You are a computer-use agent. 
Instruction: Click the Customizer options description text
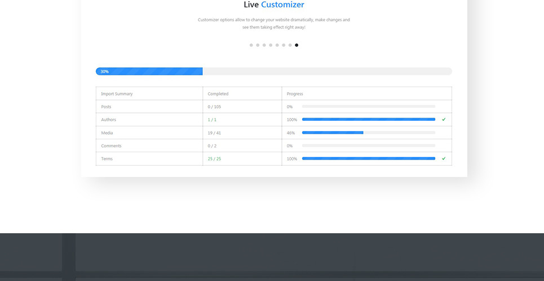(273, 24)
